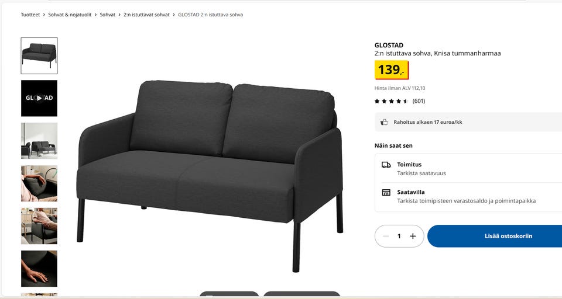
Task: View the thumbnail of person leaning on armrest
Action: coord(39,183)
